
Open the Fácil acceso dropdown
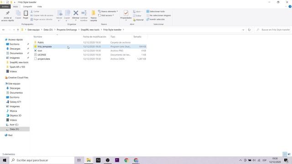[106, 15]
